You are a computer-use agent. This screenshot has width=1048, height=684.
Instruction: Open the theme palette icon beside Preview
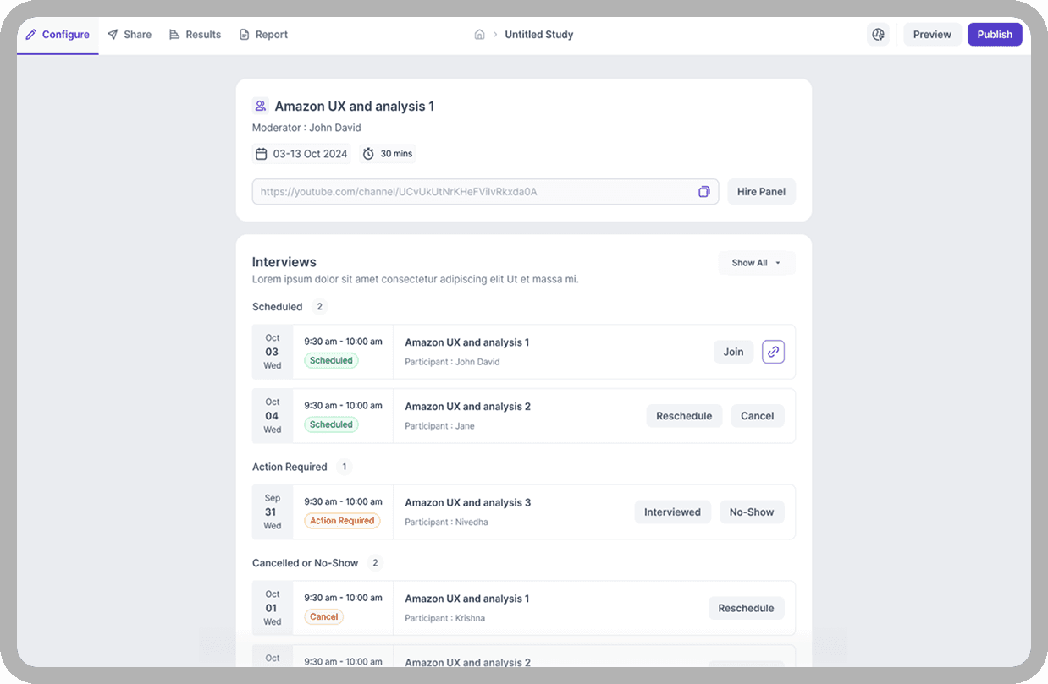(878, 35)
